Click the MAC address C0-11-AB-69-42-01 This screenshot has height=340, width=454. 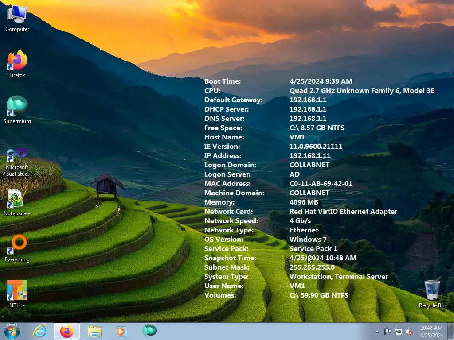pyautogui.click(x=321, y=184)
